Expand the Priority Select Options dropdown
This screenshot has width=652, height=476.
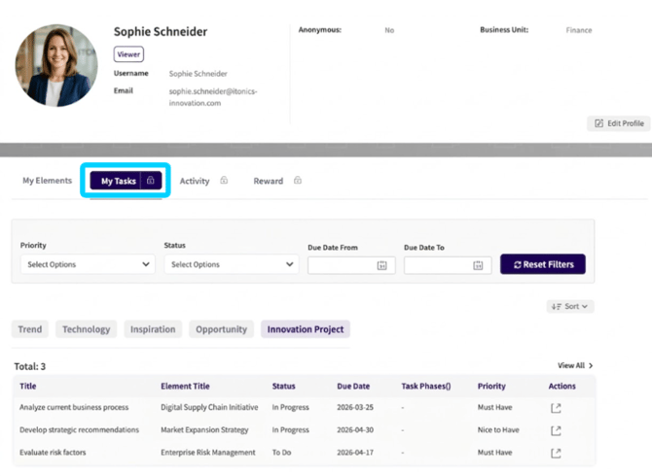[88, 264]
